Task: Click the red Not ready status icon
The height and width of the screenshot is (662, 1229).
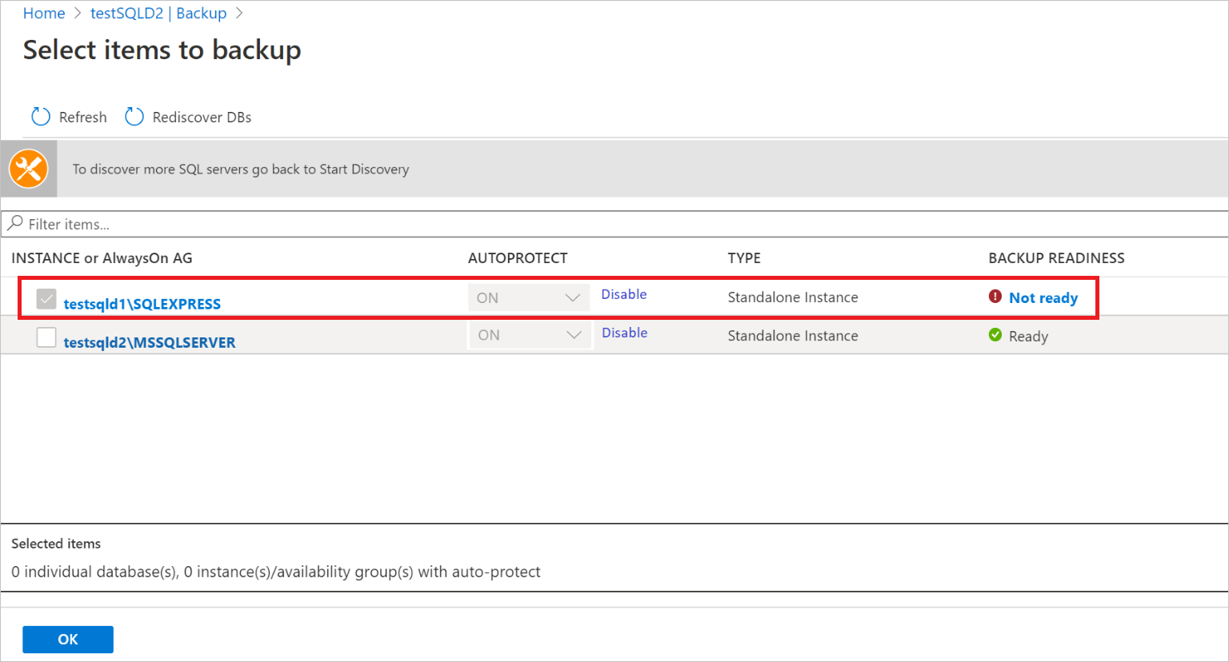Action: [x=995, y=297]
